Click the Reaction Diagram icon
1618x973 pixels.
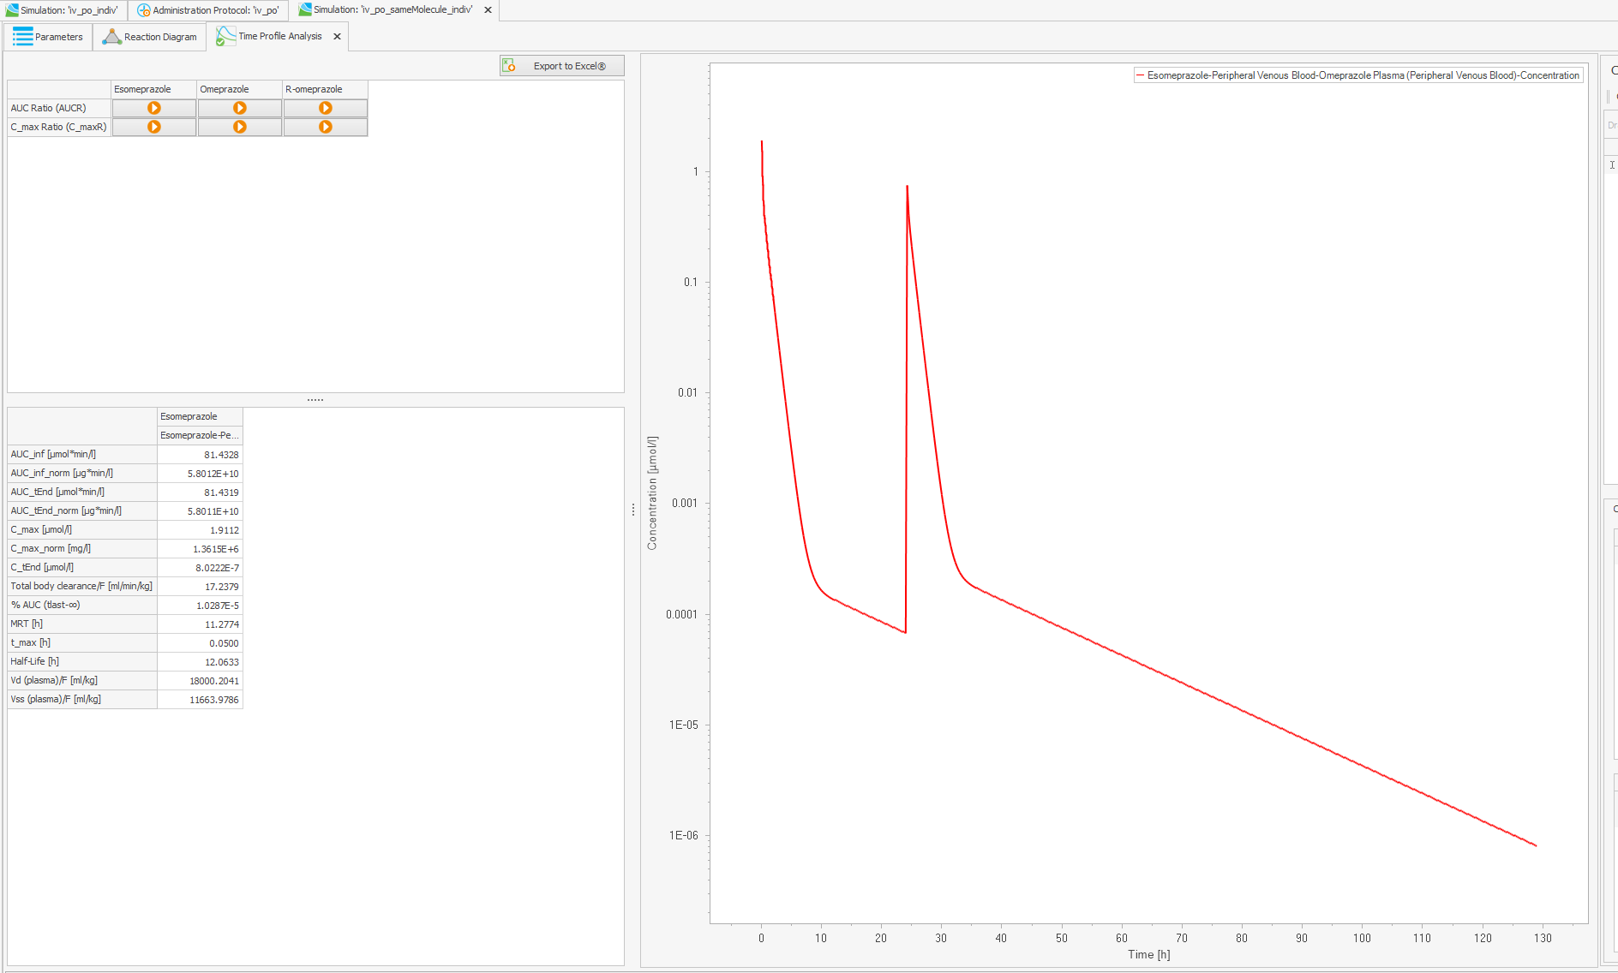click(111, 37)
